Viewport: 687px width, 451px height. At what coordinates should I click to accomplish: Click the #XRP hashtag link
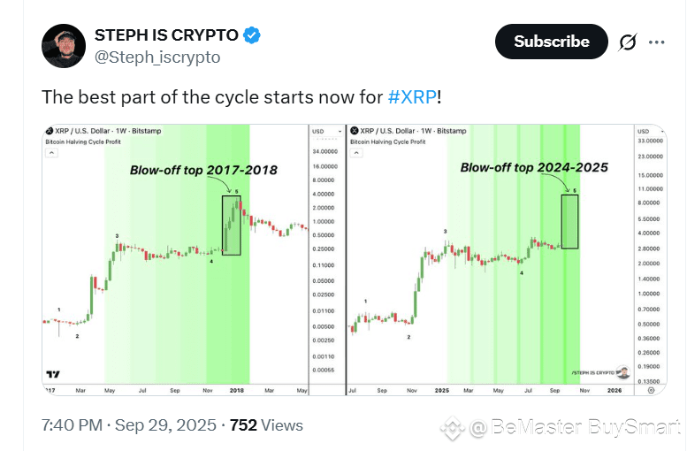(412, 97)
